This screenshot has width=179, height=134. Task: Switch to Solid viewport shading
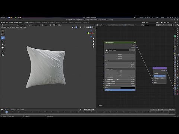pos(89,27)
